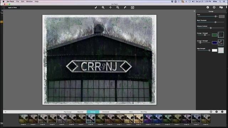The width and height of the screenshot is (228, 128).
Task: Open the File menu
Action: (17, 1)
